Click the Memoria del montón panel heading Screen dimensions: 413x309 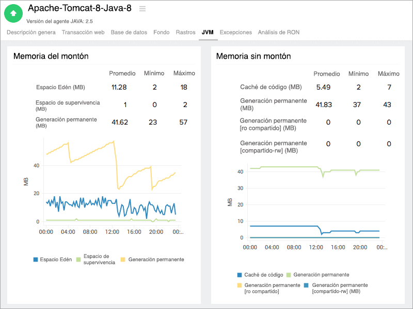click(51, 56)
